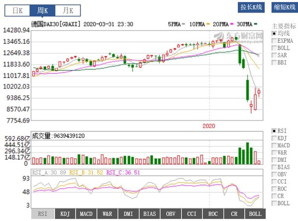Screen dimensions: 298x221
Task: Click the 7754.69 price axis label
Action: click(18, 120)
